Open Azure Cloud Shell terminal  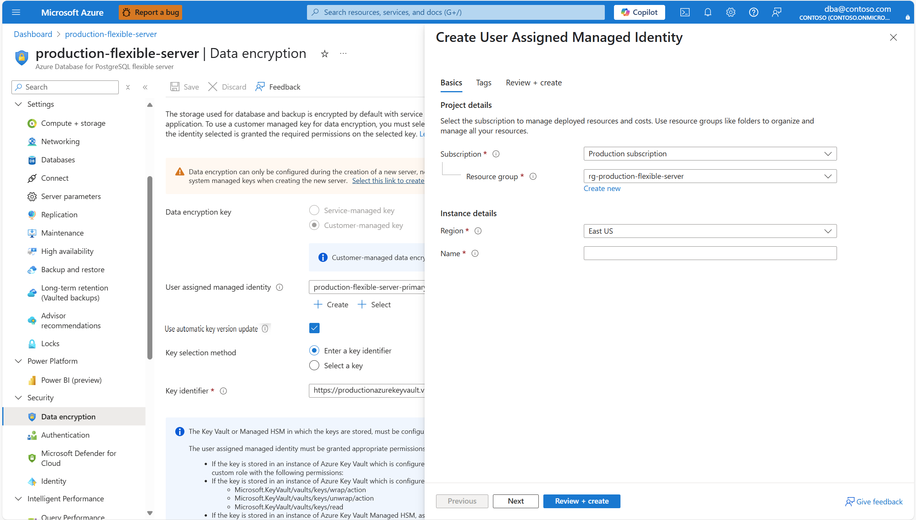click(684, 12)
